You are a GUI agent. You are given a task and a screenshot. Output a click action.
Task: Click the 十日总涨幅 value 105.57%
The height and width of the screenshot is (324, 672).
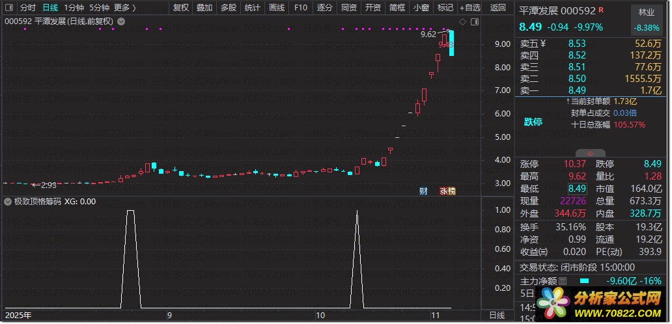(630, 125)
